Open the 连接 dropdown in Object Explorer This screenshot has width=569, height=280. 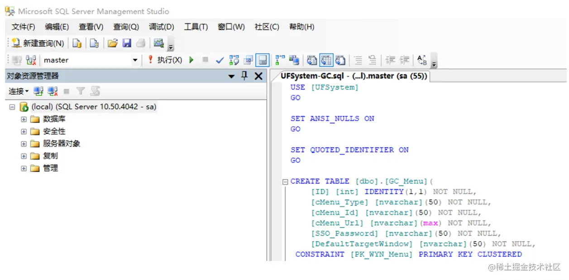(x=19, y=91)
